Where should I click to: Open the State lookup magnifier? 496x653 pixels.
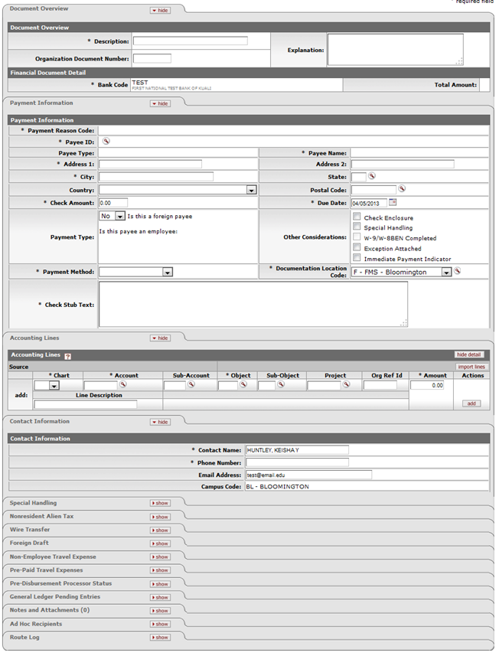pyautogui.click(x=372, y=176)
